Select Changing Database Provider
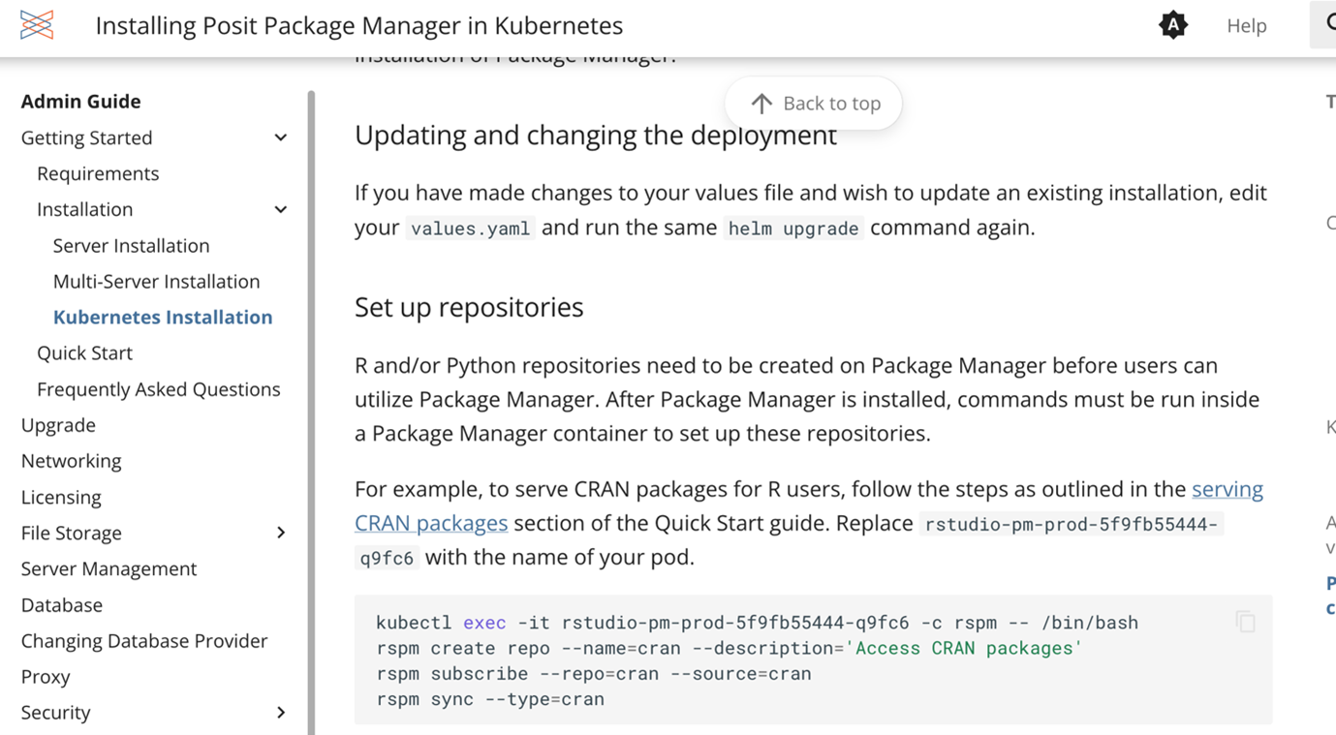The image size is (1336, 735). [143, 640]
